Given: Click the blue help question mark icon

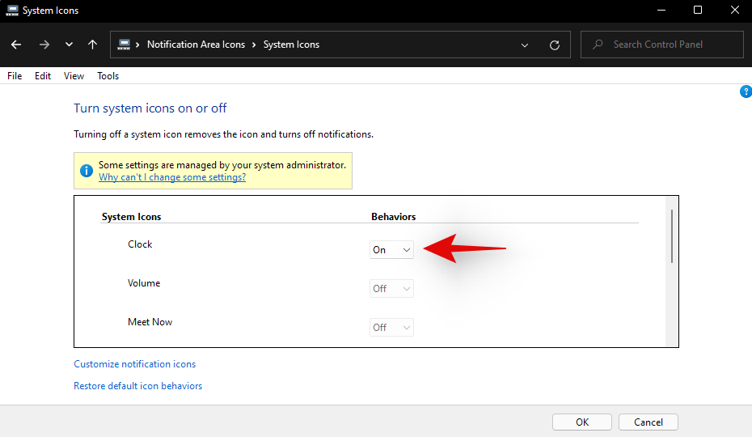Looking at the screenshot, I should (746, 91).
